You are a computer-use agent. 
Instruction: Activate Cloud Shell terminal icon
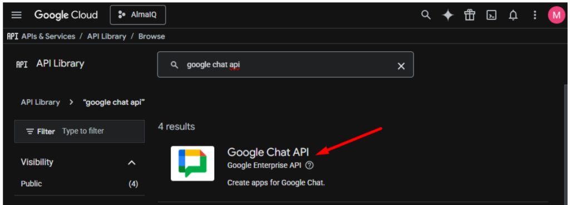(492, 15)
